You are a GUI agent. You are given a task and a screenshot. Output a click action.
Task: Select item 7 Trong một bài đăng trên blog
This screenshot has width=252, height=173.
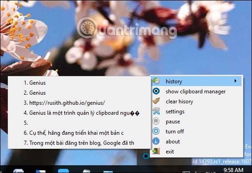(79, 143)
